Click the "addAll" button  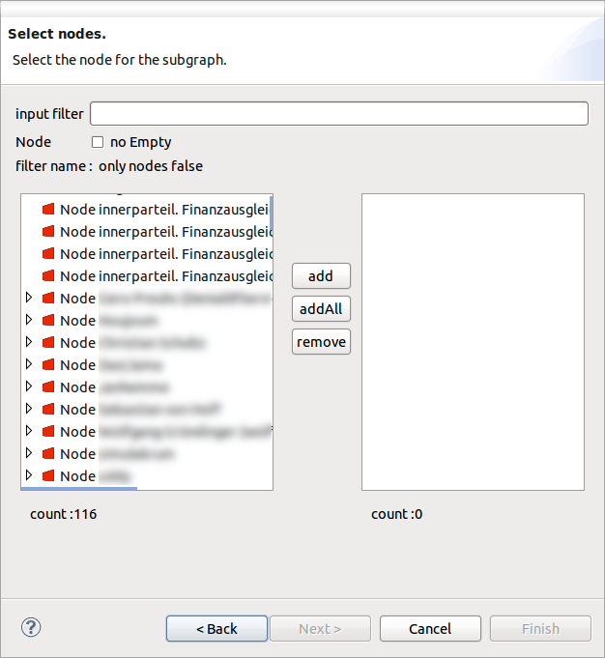[x=321, y=309]
